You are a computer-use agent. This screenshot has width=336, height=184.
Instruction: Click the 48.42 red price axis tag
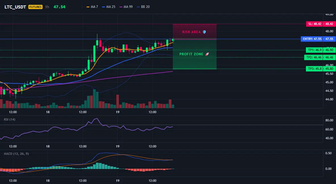[329, 24]
